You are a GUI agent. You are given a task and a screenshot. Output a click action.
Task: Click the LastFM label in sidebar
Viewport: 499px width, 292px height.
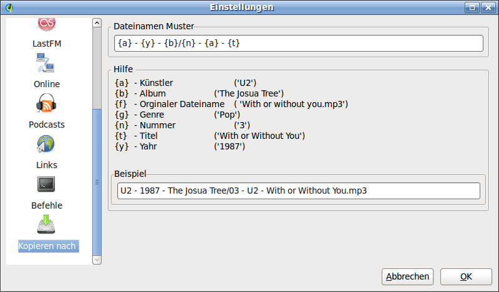pyautogui.click(x=46, y=44)
